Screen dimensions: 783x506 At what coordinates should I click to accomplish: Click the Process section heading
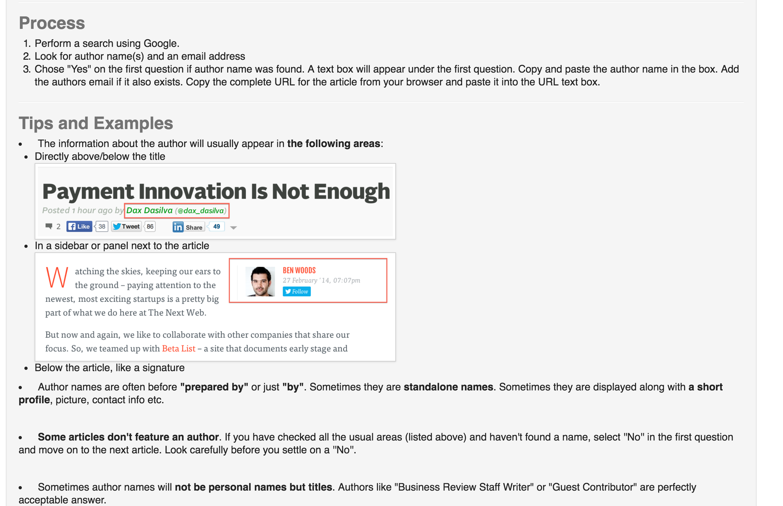tap(52, 23)
